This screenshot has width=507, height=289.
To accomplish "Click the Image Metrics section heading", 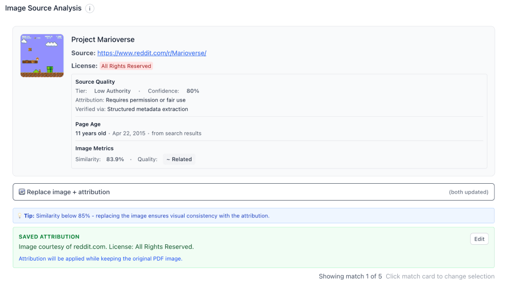I will tap(94, 148).
